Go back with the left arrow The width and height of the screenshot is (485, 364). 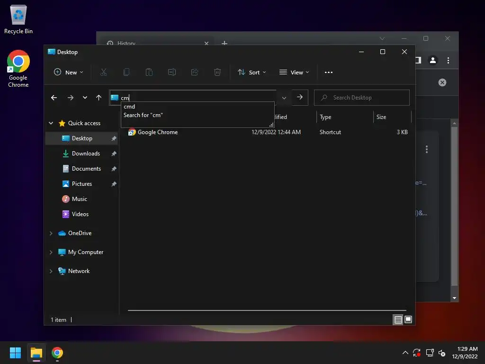(54, 98)
